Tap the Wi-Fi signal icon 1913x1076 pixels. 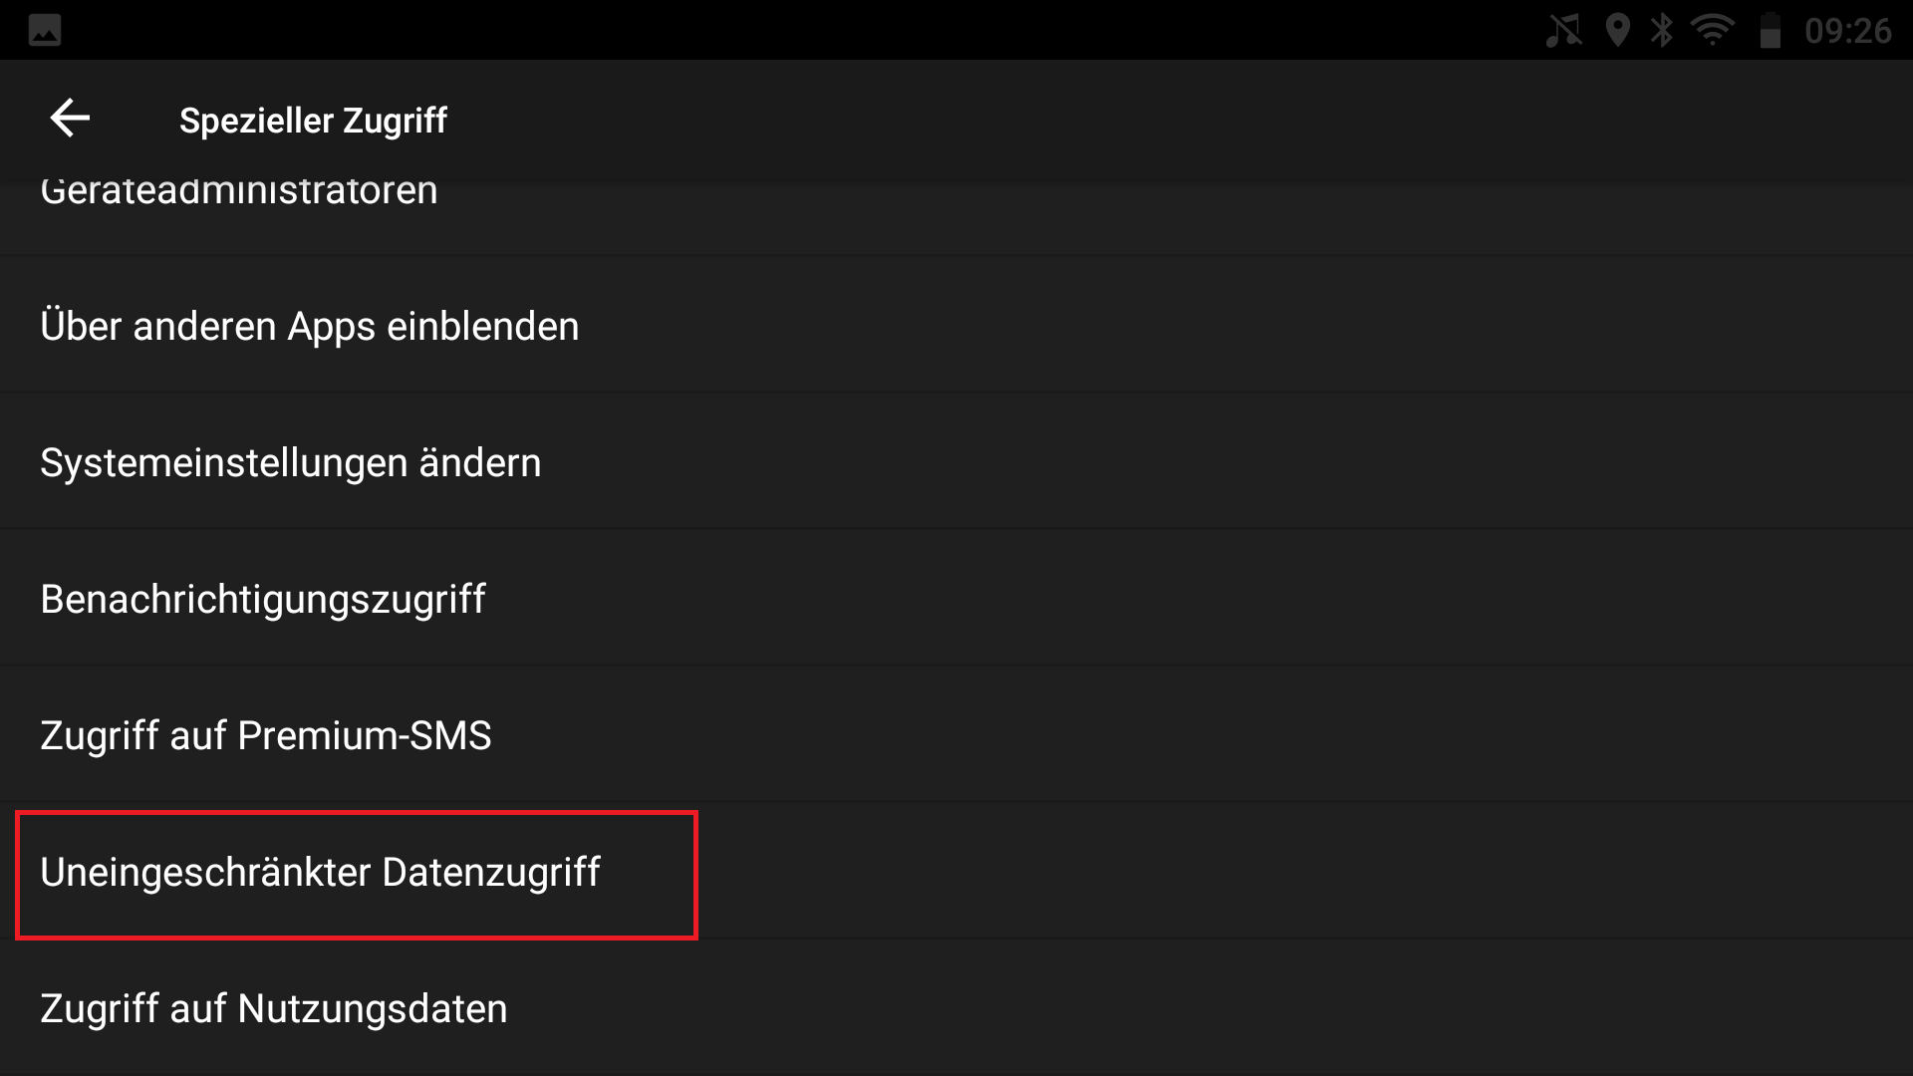point(1713,30)
